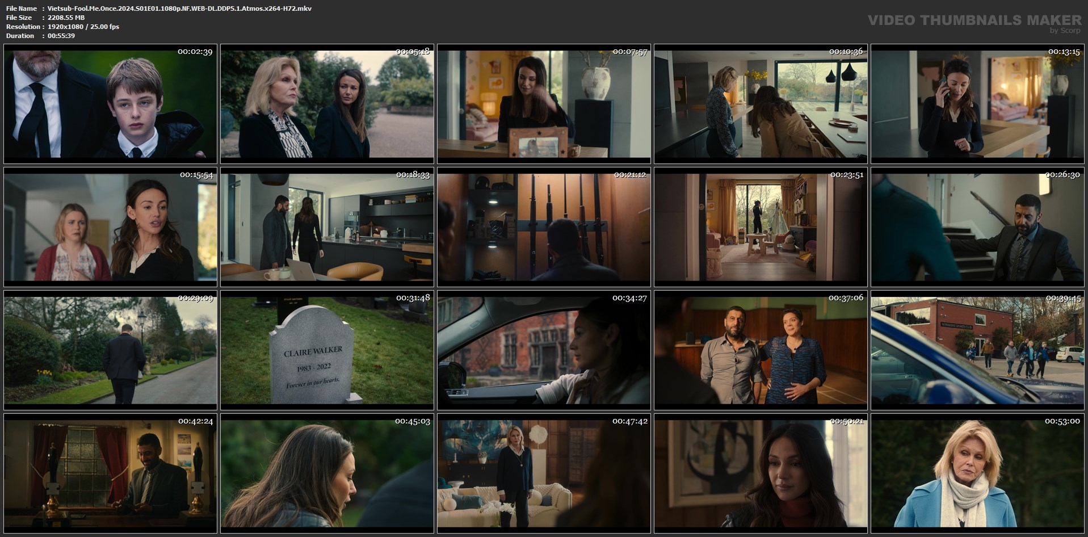Click the duration value 00:55:39
Screen dimensions: 1088x537
pyautogui.click(x=61, y=36)
